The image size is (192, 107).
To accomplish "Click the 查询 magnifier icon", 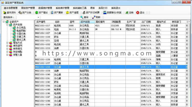I will point(82,17).
